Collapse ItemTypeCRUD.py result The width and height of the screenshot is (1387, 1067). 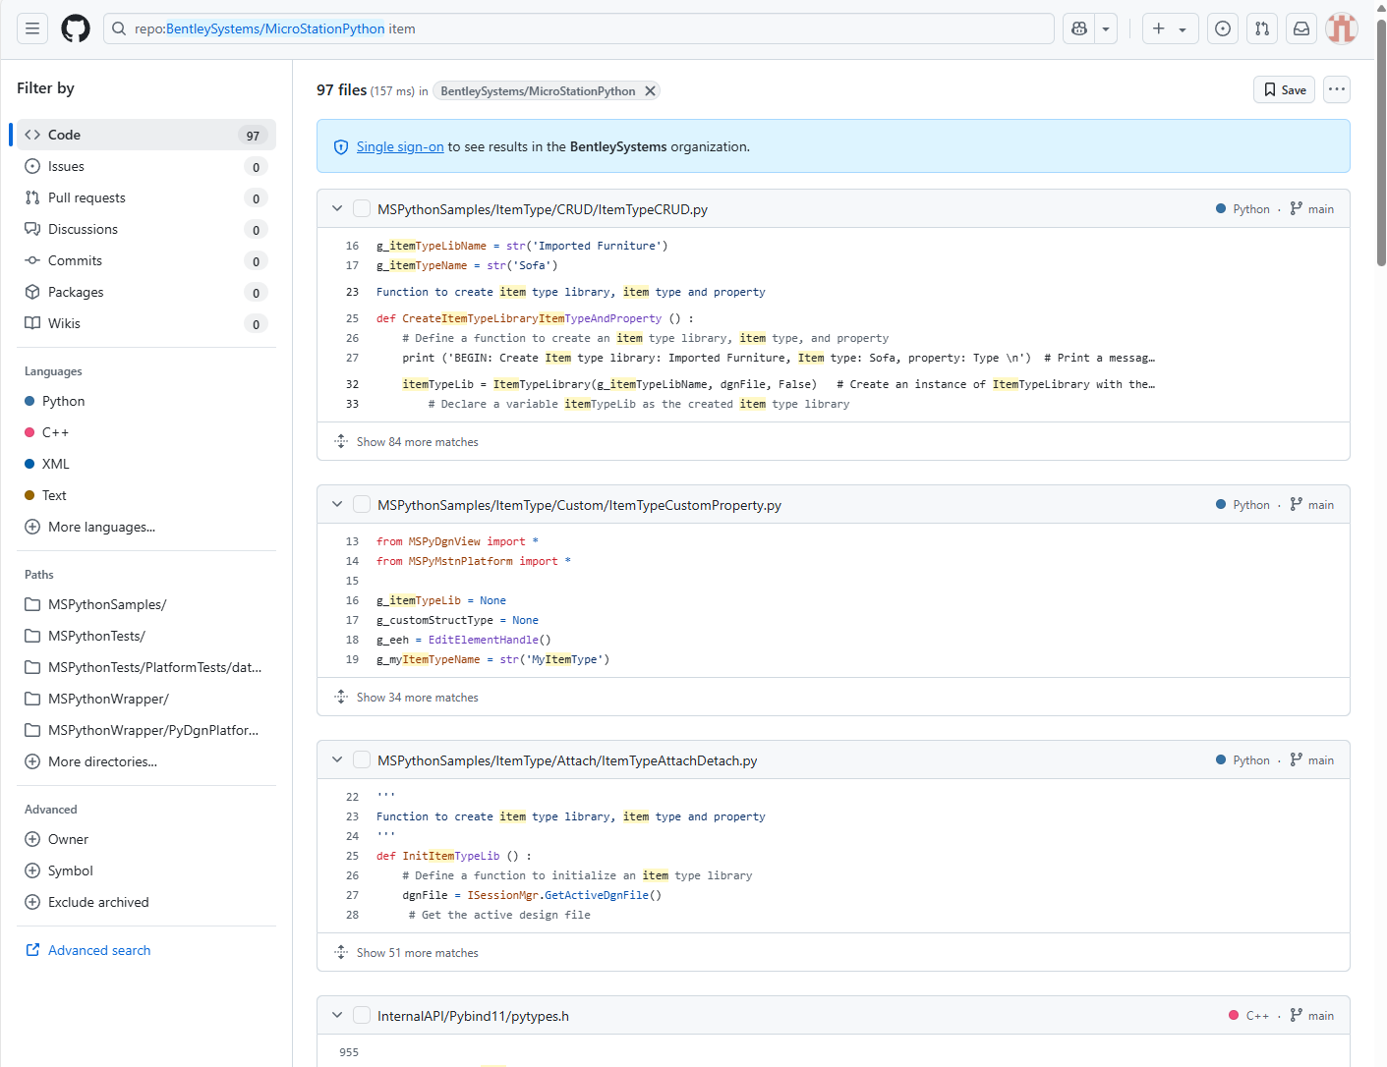click(337, 208)
